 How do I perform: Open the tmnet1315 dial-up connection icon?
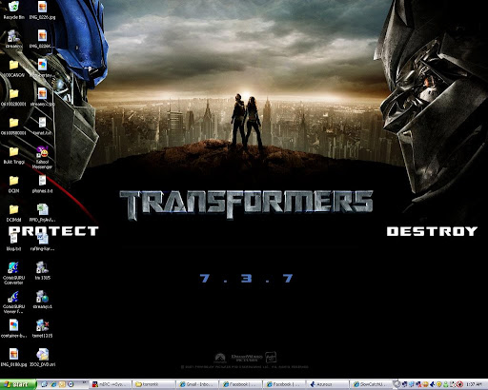pyautogui.click(x=42, y=329)
